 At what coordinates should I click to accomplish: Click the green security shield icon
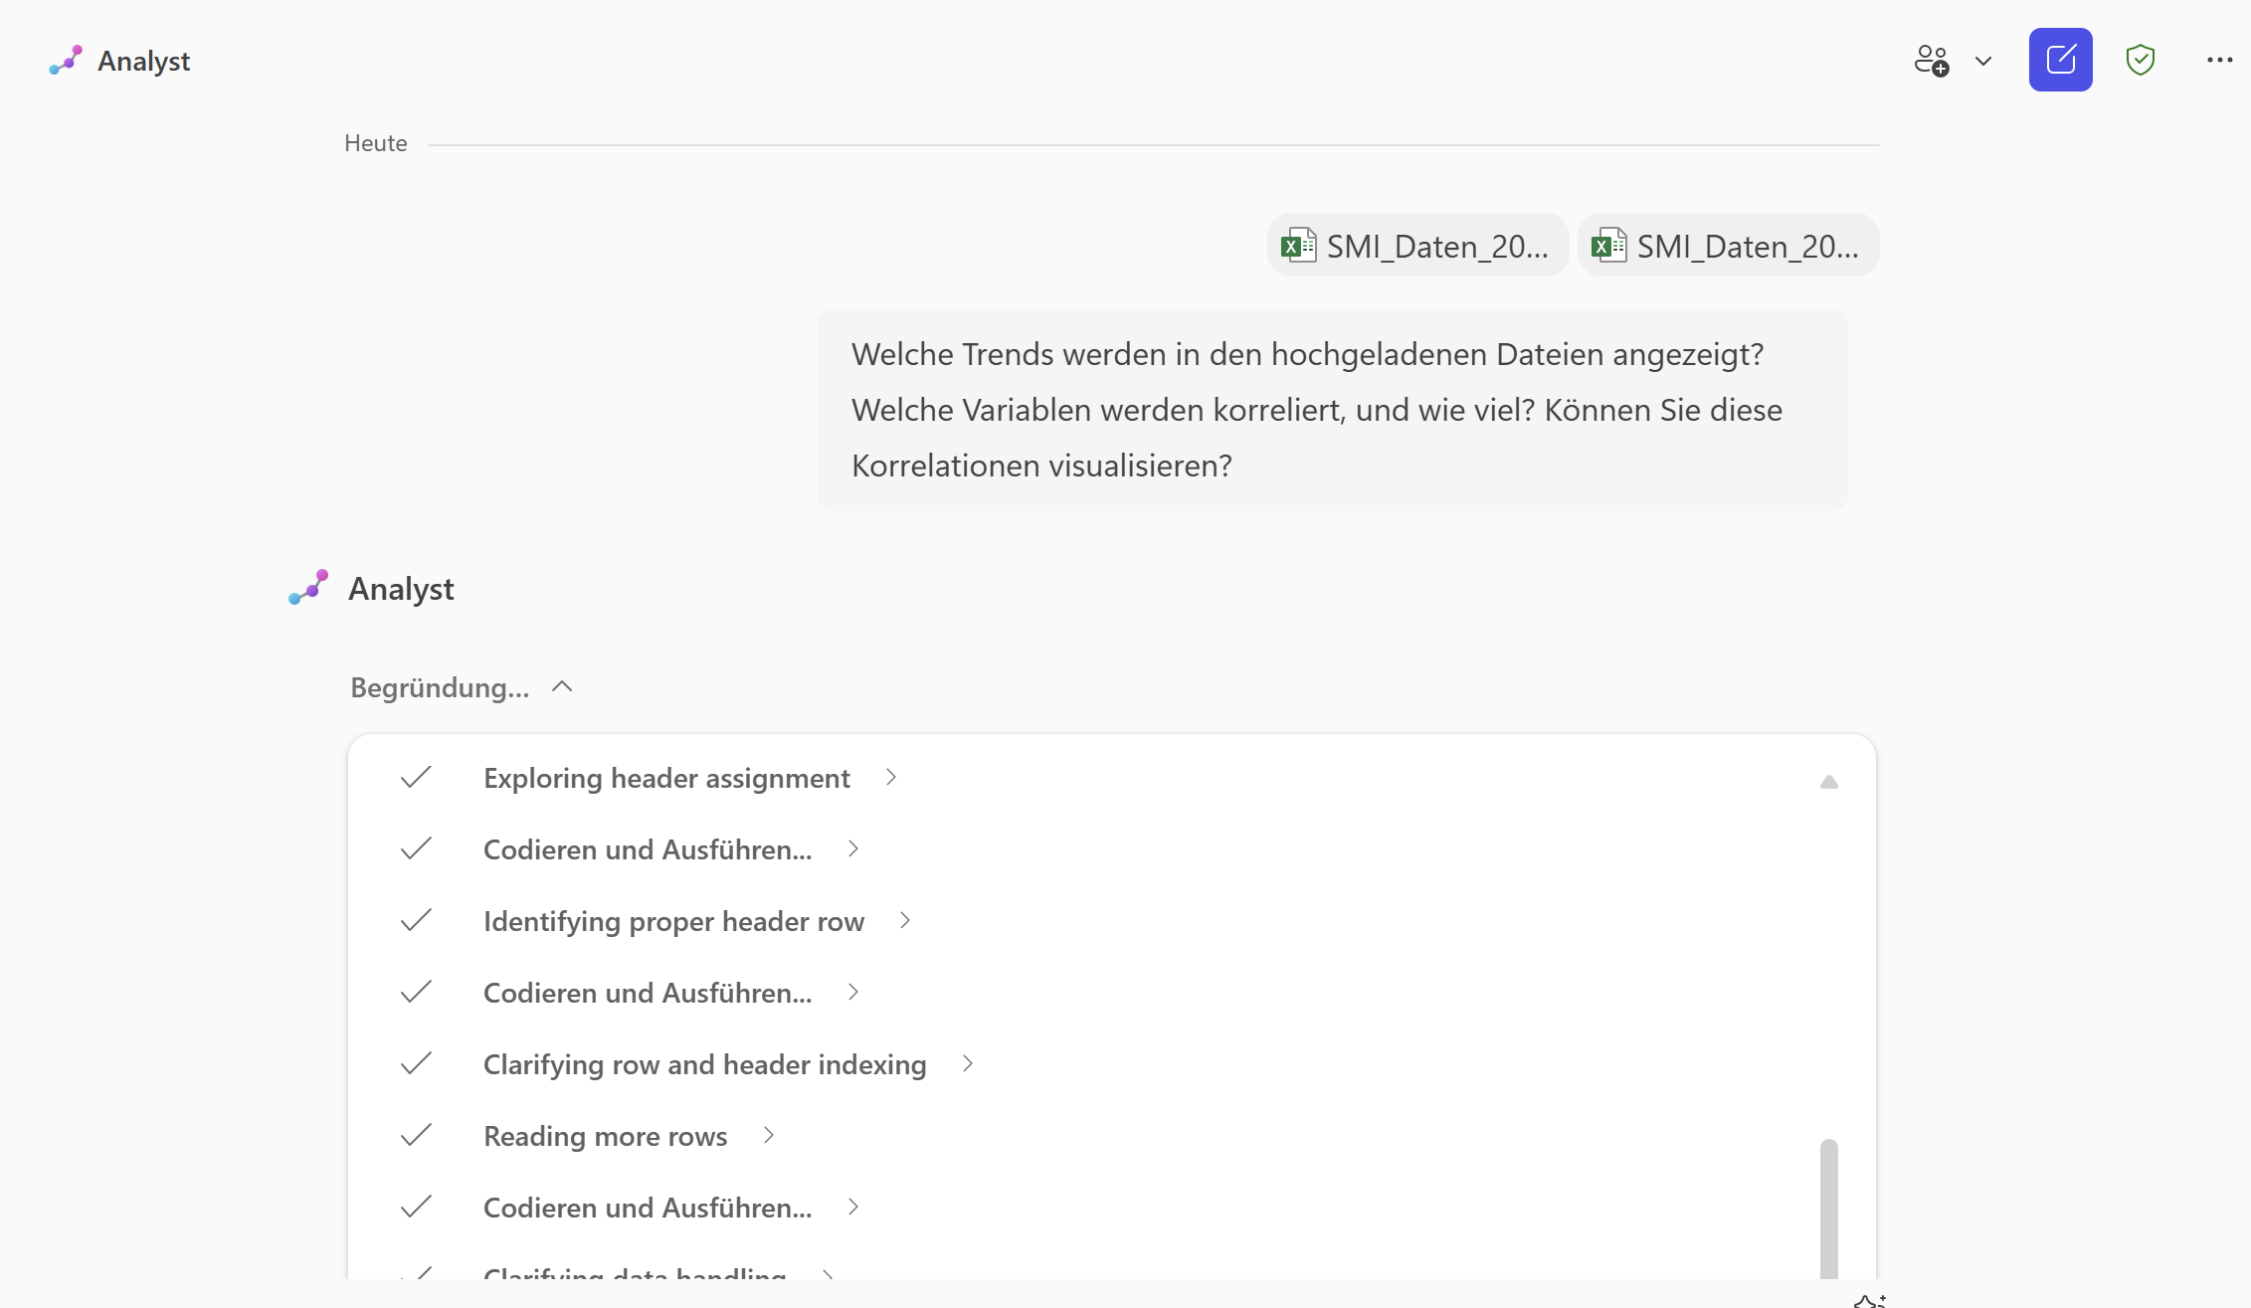click(2140, 60)
